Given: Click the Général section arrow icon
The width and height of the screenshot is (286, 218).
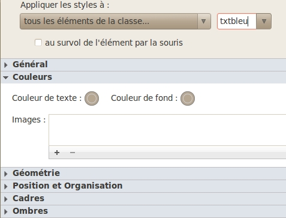Looking at the screenshot, I should point(6,65).
